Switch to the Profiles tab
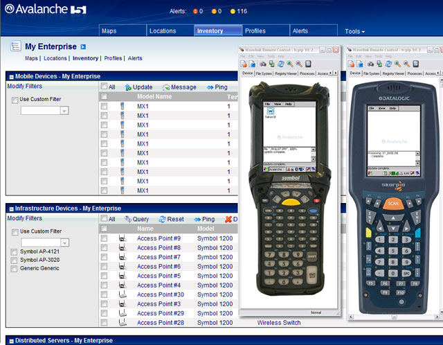The image size is (443, 345). (x=255, y=31)
